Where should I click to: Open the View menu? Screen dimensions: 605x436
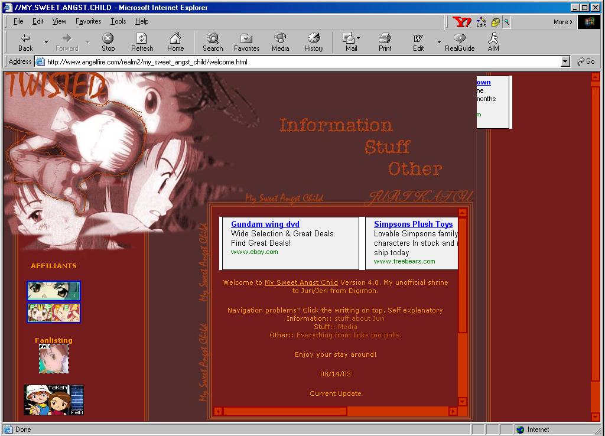click(x=60, y=21)
